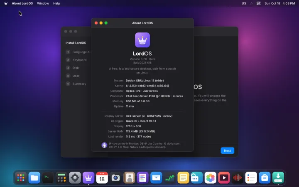Click the date Sun Oct 18

point(272,3)
